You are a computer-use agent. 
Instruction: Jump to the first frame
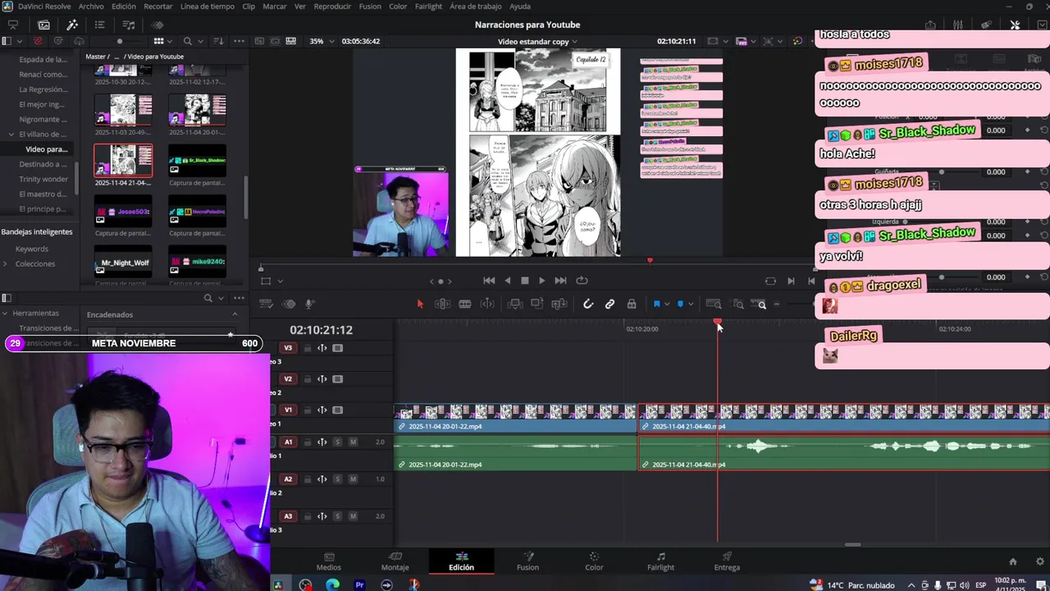pos(489,281)
